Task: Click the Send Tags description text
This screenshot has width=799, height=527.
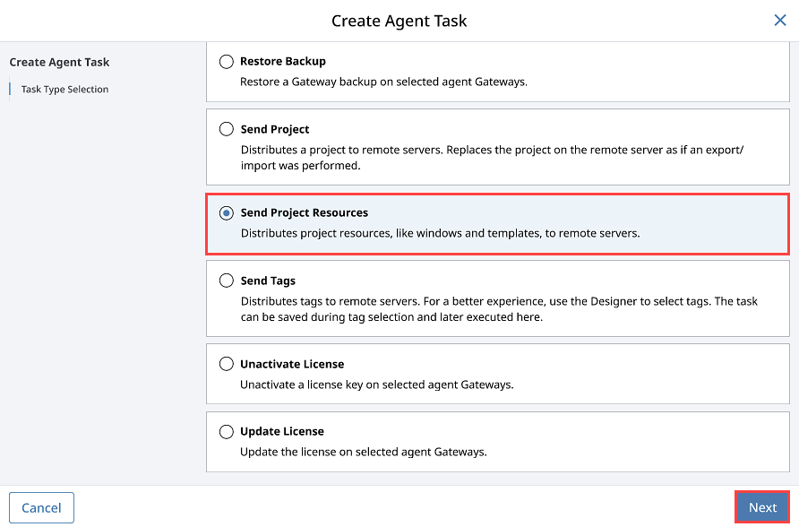Action: point(499,309)
